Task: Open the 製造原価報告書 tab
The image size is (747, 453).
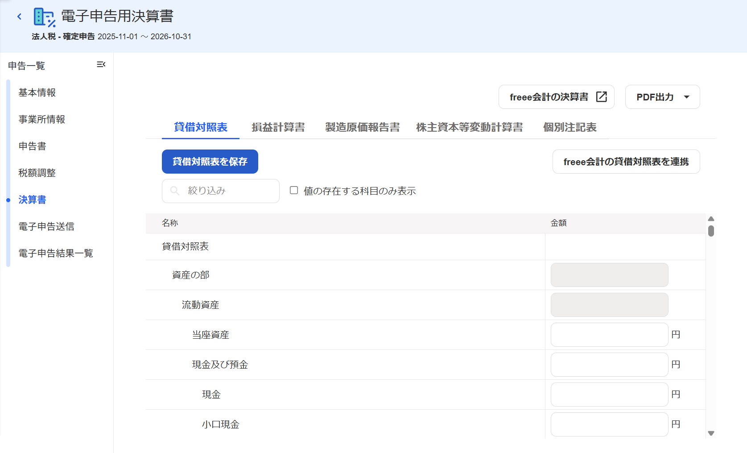Action: 363,127
